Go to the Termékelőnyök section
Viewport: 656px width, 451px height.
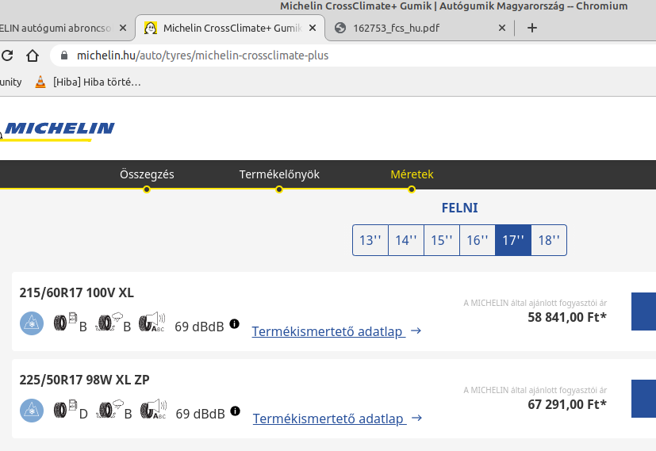click(x=279, y=174)
